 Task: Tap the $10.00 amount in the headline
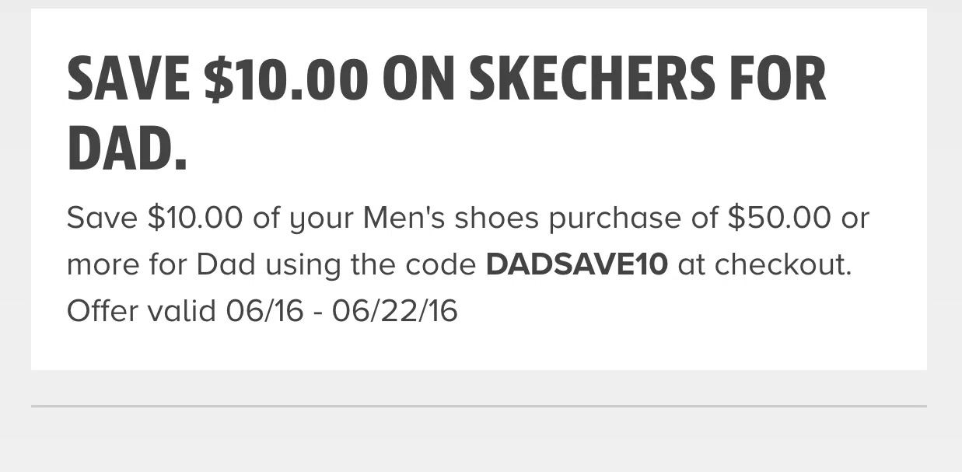[285, 79]
